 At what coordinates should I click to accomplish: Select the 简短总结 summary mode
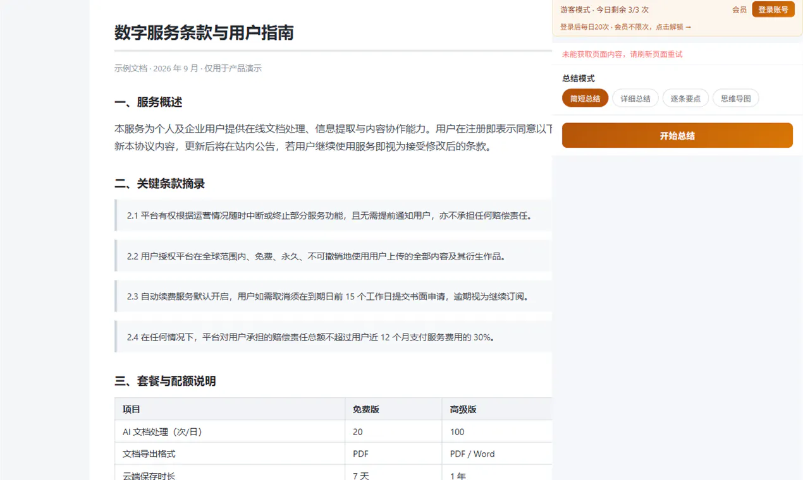coord(585,99)
